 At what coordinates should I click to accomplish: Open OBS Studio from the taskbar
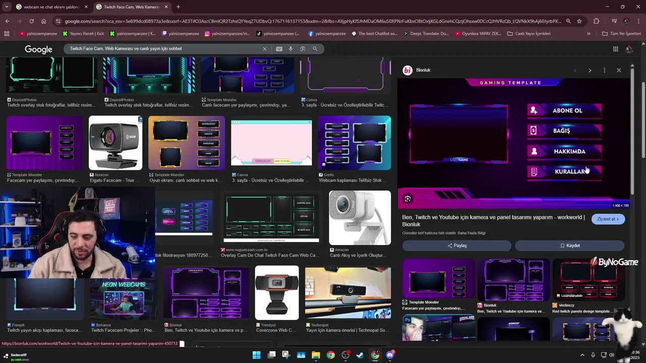[x=345, y=355]
